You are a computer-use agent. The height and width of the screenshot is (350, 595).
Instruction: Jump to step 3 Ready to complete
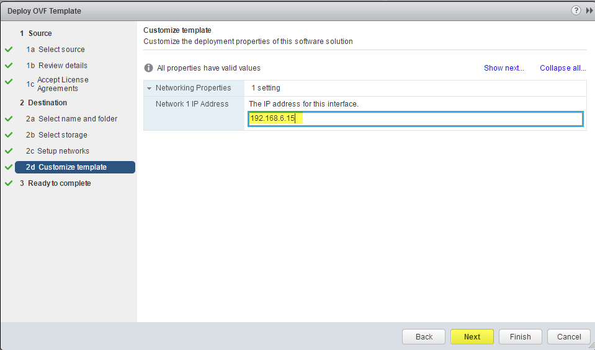55,183
